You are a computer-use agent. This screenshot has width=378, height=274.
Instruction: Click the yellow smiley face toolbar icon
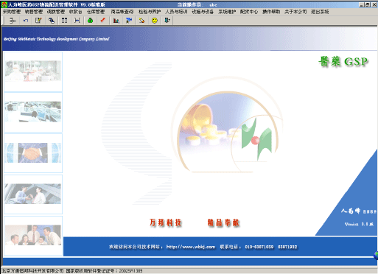pos(155,21)
